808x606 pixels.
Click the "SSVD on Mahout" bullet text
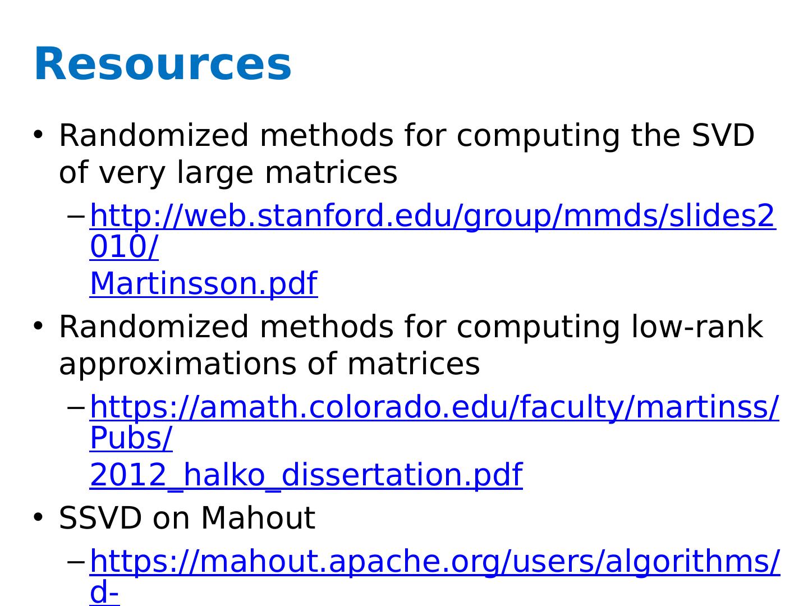[x=187, y=517]
